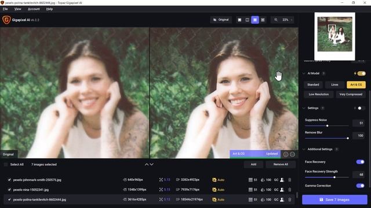Click face recovery icon for pexels-nina row
This screenshot has height=208, width=371.
click(282, 190)
